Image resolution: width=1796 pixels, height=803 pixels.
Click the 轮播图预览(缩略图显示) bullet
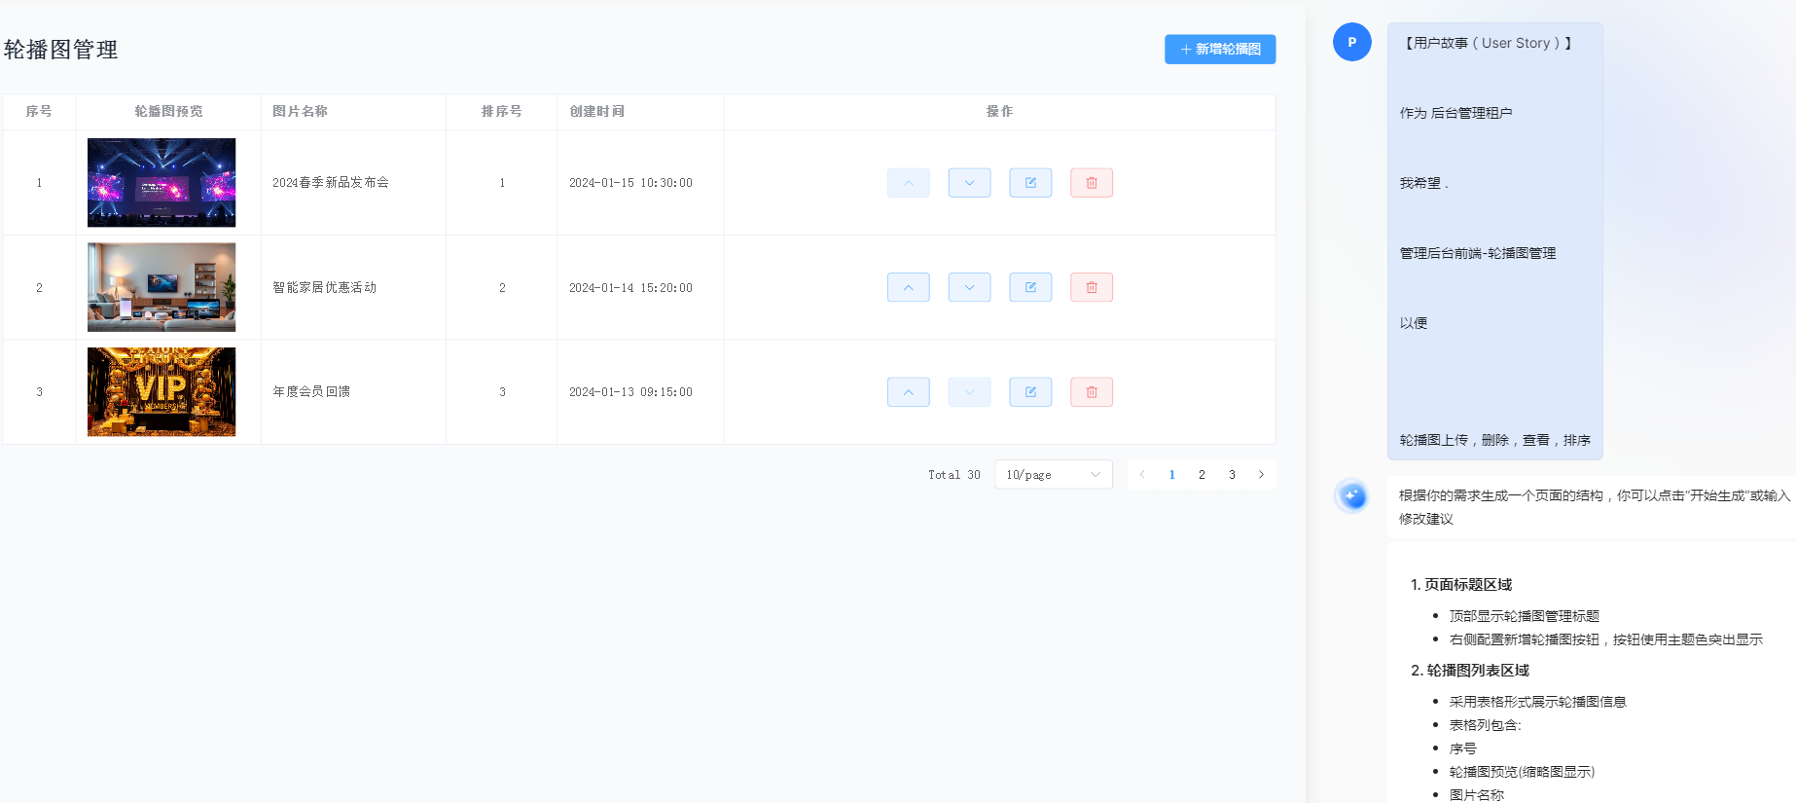tap(1522, 772)
